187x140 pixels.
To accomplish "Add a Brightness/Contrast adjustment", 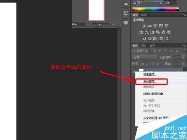I will click(144, 26).
